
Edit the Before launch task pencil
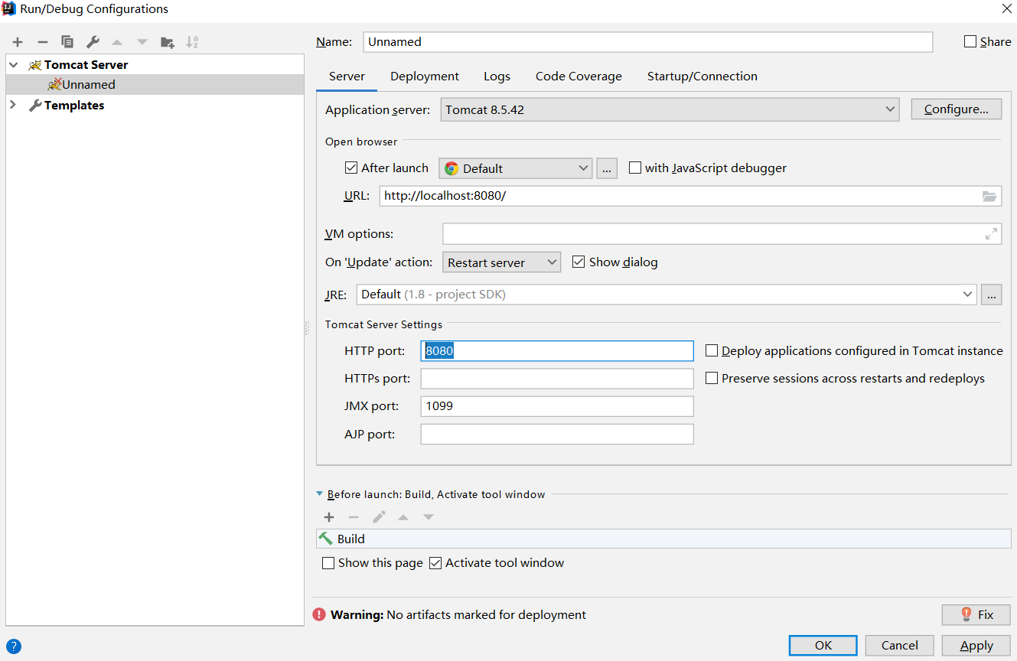coord(379,517)
